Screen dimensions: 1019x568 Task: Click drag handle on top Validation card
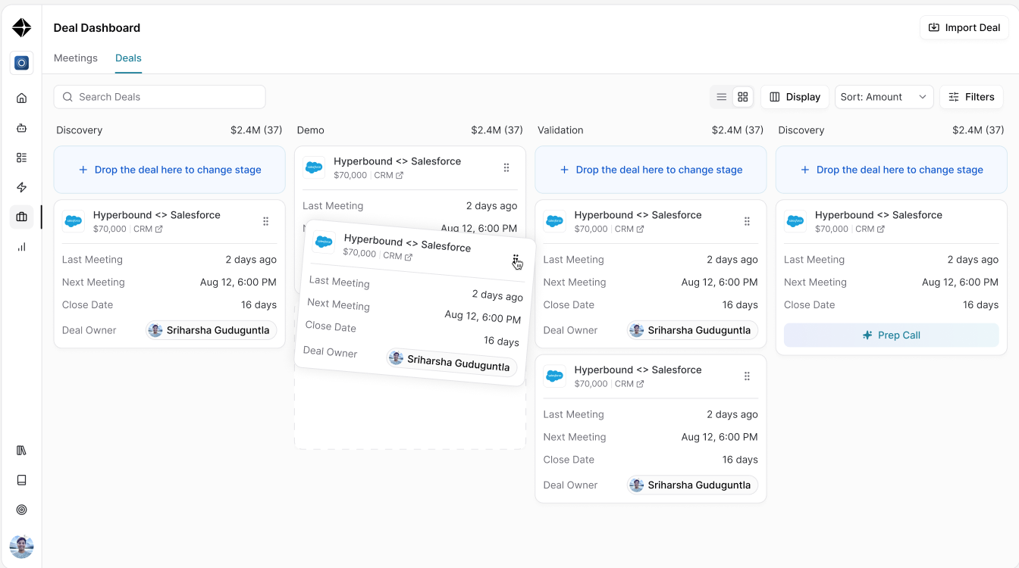pyautogui.click(x=747, y=221)
